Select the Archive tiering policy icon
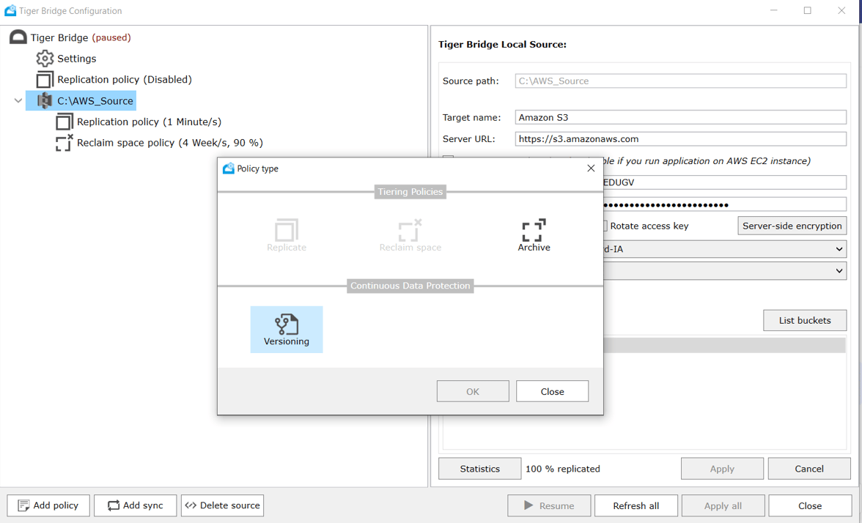Screen dimensions: 862x523 pos(534,233)
